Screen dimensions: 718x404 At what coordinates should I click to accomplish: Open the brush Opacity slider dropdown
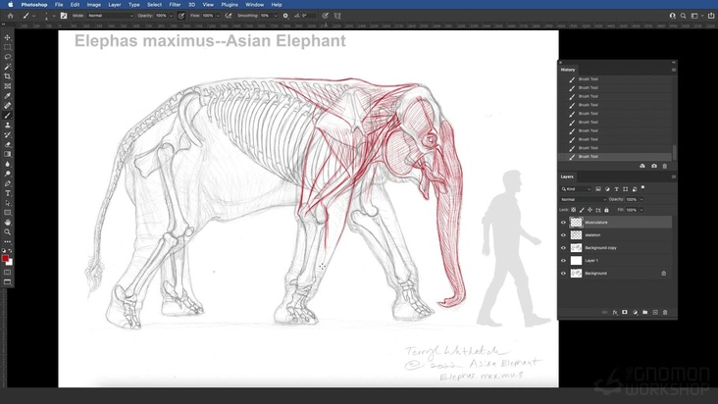[x=172, y=16]
